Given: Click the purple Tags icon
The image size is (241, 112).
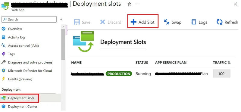Looking at the screenshot, I should click(3, 54).
